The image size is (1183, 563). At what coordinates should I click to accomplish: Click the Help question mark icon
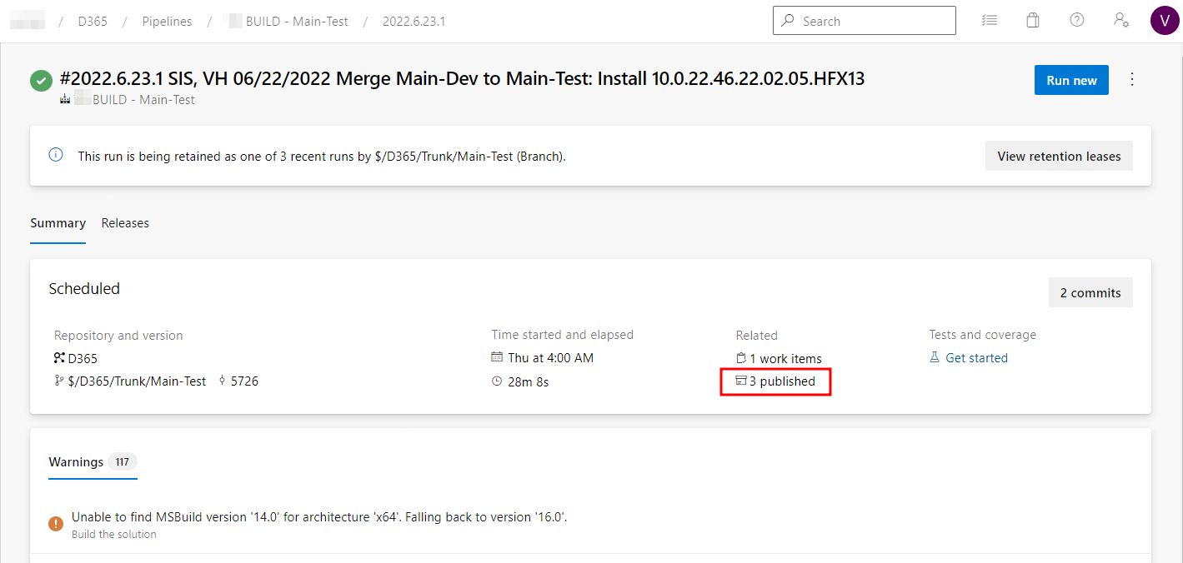pos(1077,21)
